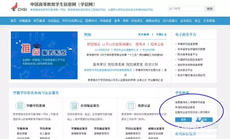Select 考研 in the navigation bar
This screenshot has height=139, width=230.
[x=125, y=21]
